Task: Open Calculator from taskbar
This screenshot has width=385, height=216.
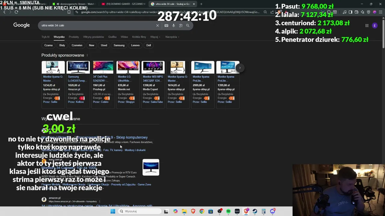Action: click(263, 211)
